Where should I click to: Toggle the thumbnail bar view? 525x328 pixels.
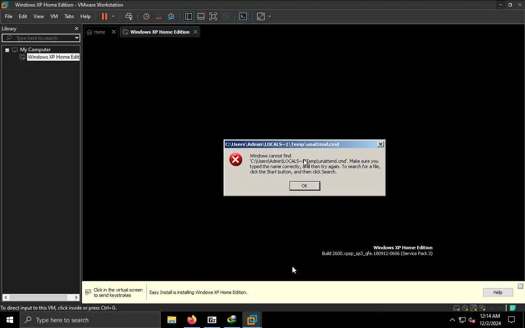coord(201,16)
